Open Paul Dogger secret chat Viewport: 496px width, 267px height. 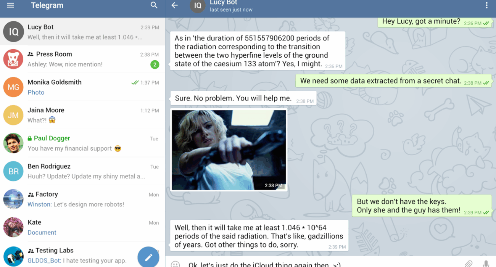82,143
